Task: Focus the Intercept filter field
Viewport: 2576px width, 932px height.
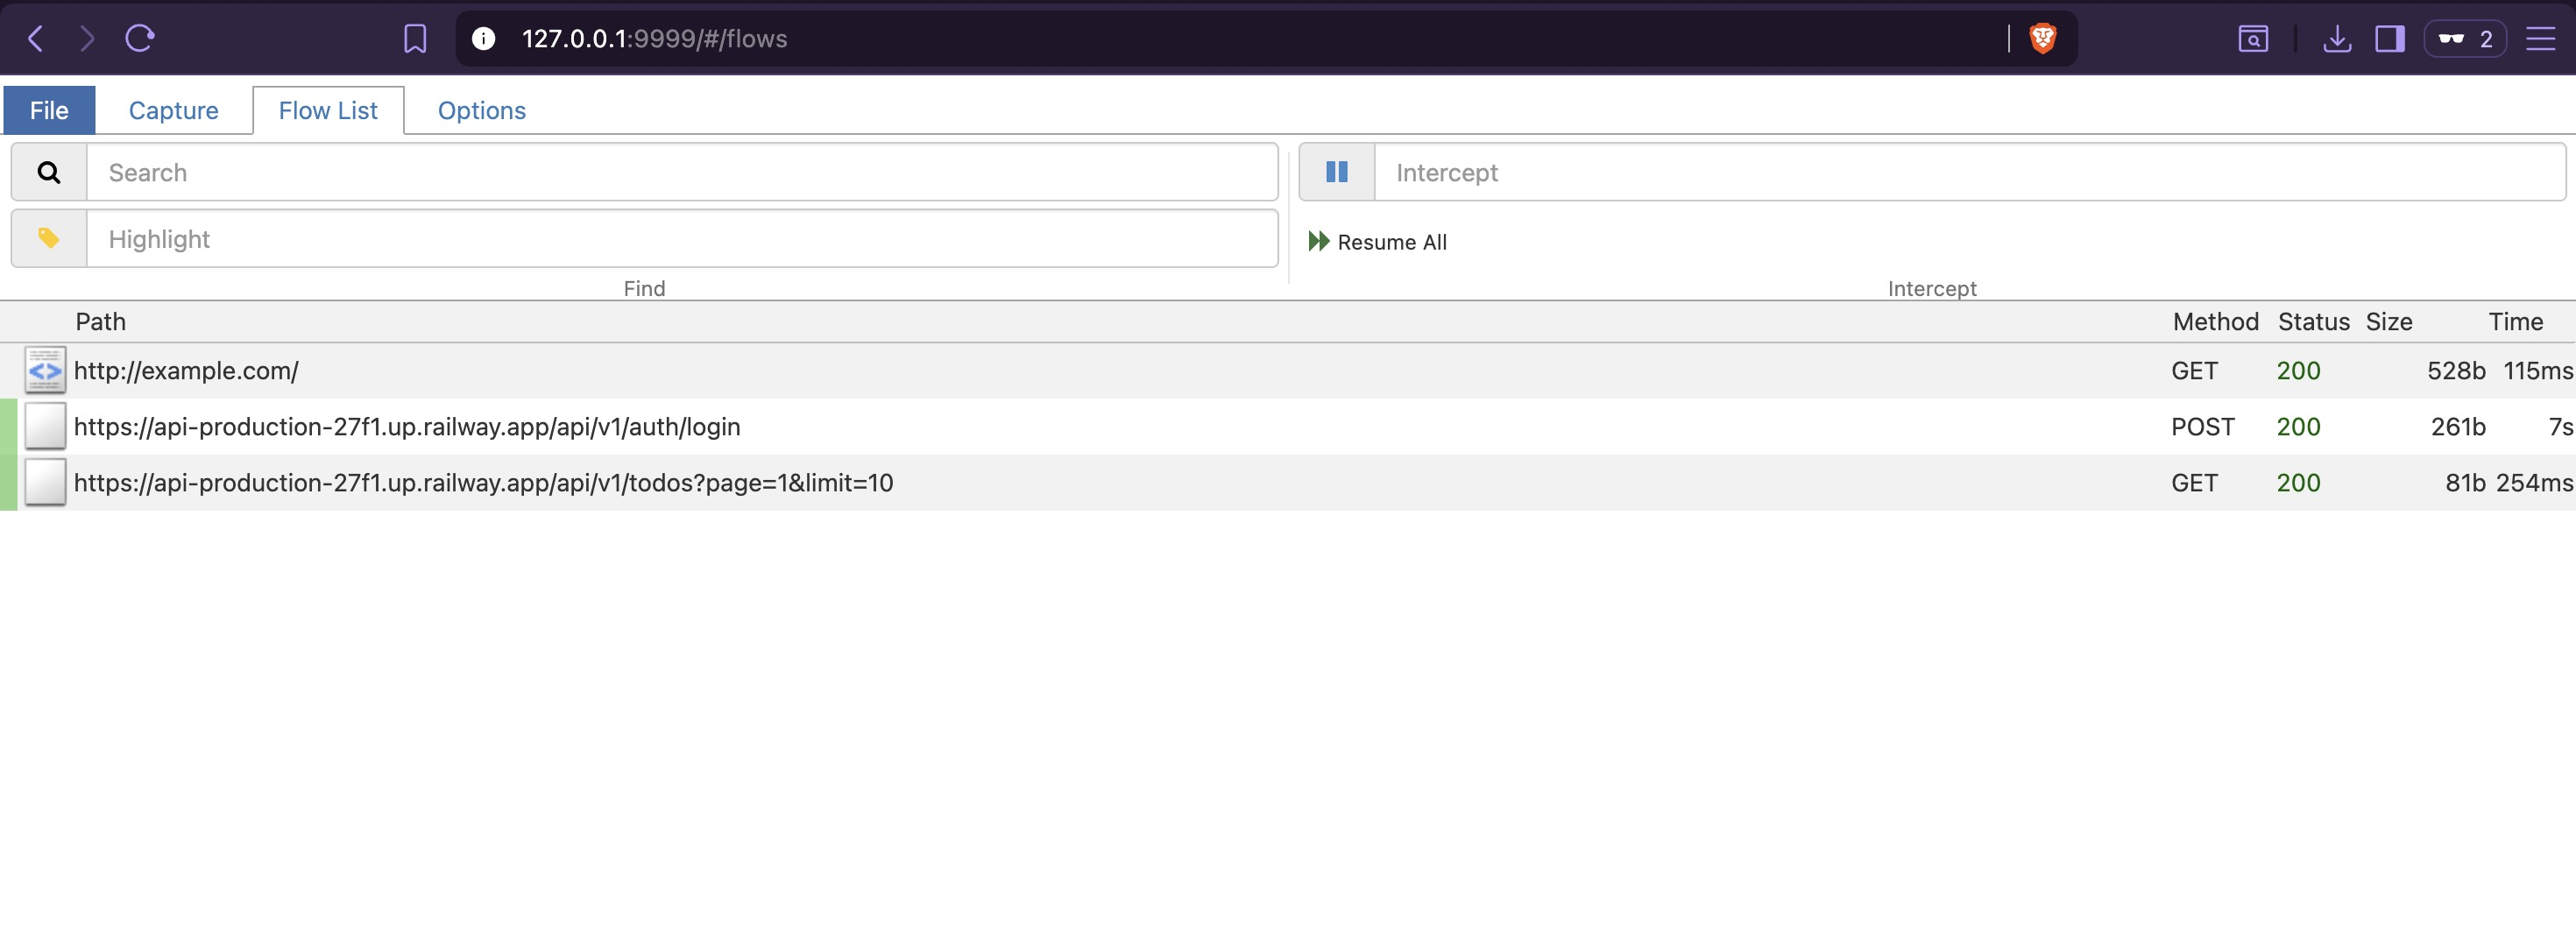Action: (x=1970, y=172)
